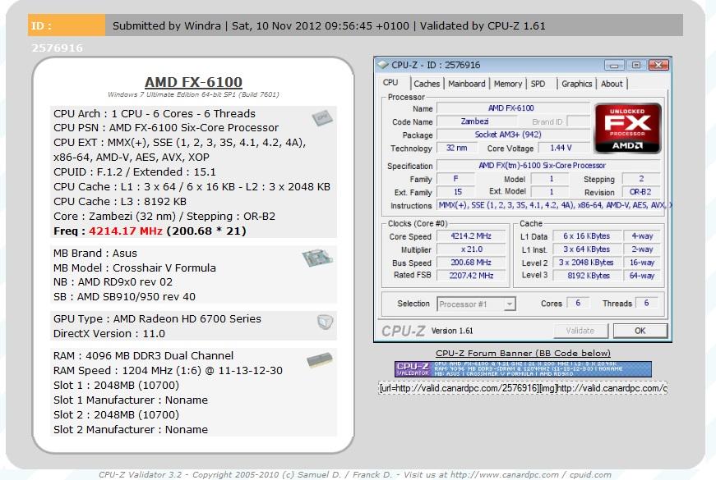The image size is (716, 480).
Task: Click the CPU Cache L3 : 8192 KB line
Action: (x=120, y=201)
